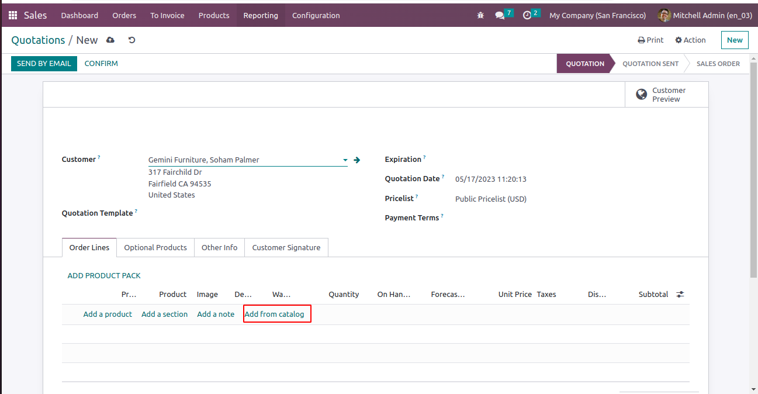Open the Mitchell Admin user menu

tap(705, 16)
